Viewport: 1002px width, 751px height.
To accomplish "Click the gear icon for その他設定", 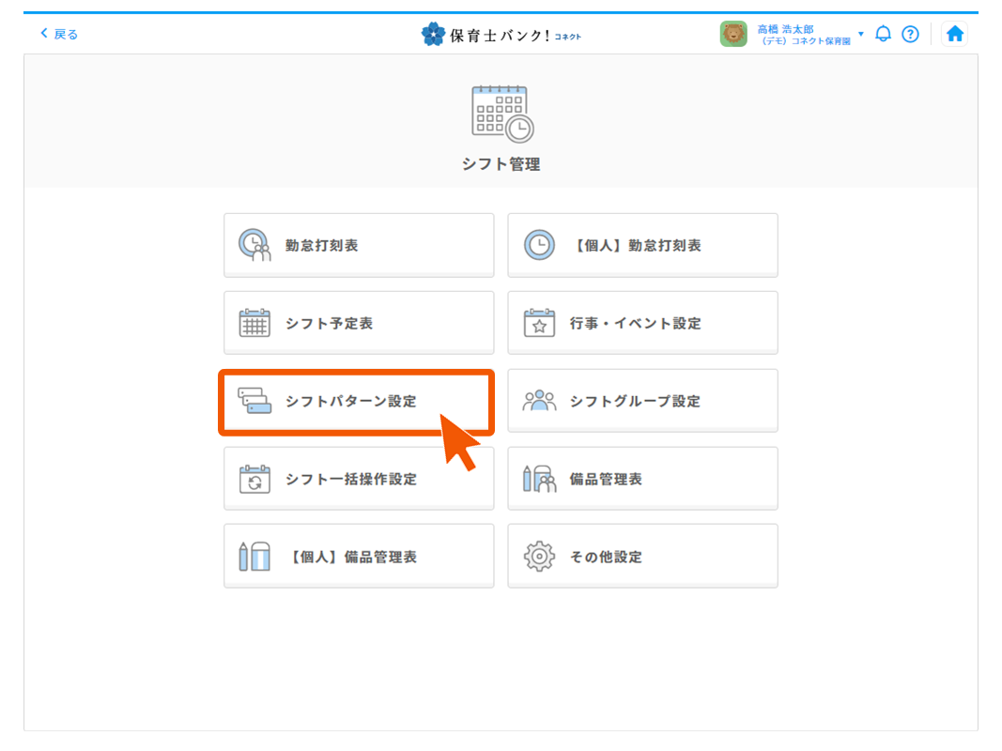I will pyautogui.click(x=539, y=557).
